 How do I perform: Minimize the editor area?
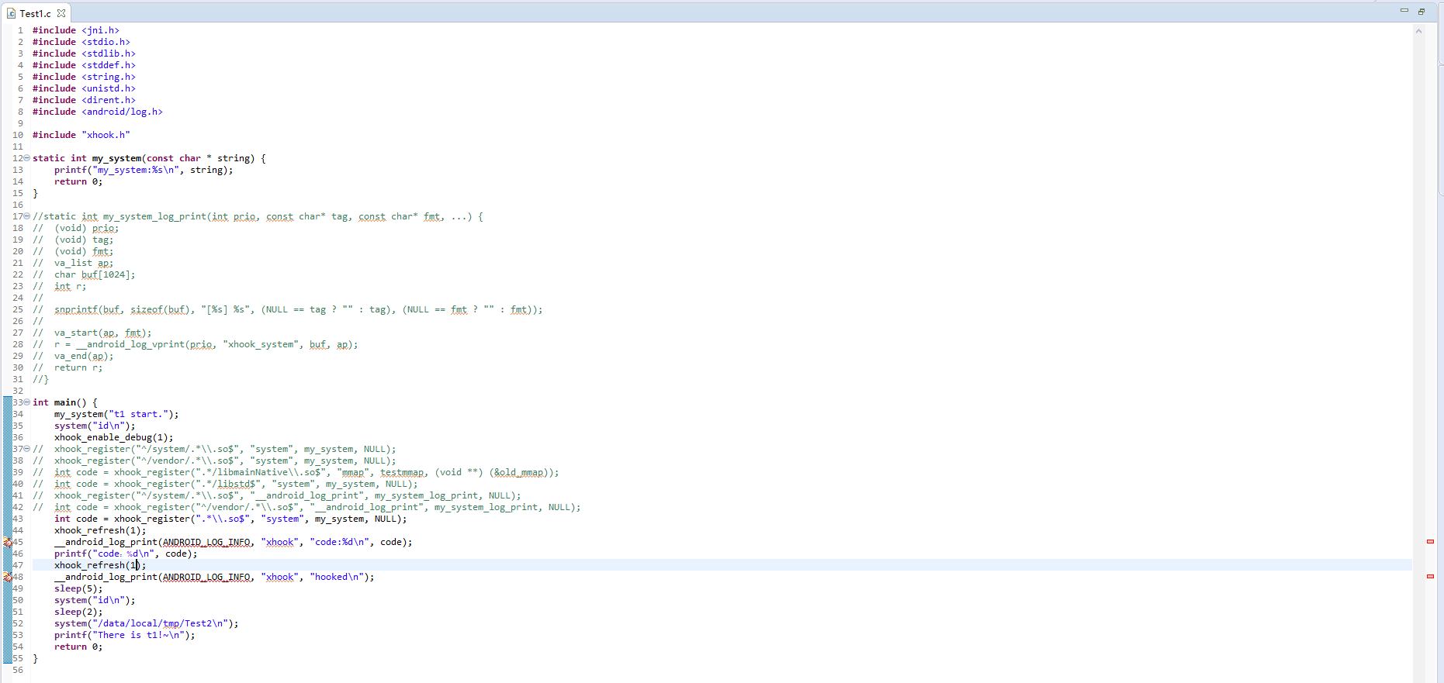coord(1404,11)
